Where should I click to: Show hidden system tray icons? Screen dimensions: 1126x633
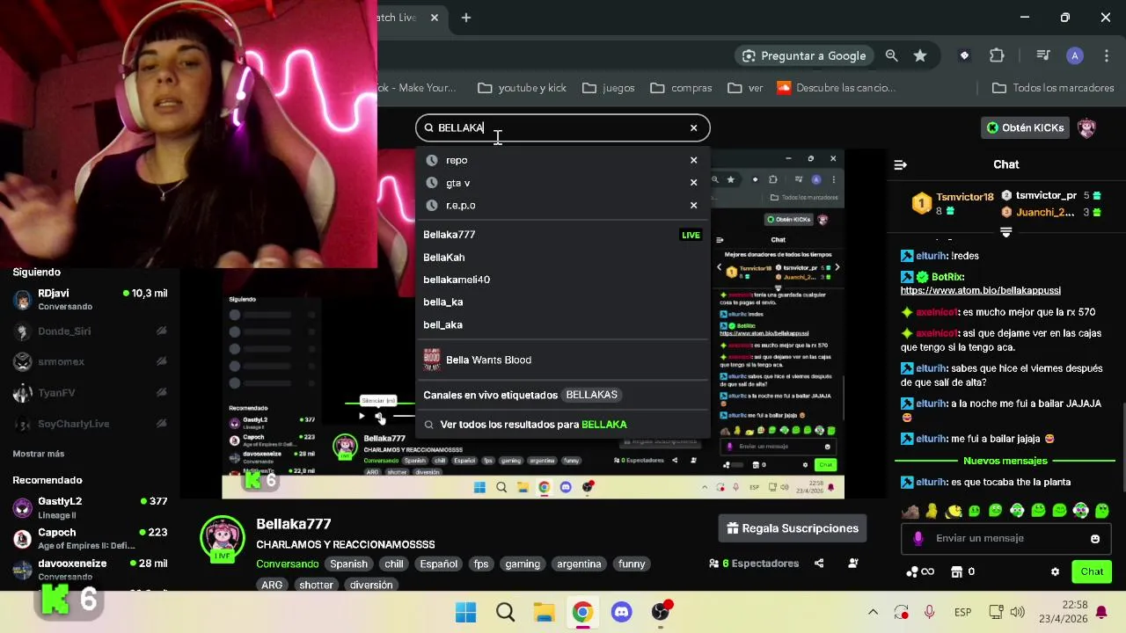tap(873, 613)
